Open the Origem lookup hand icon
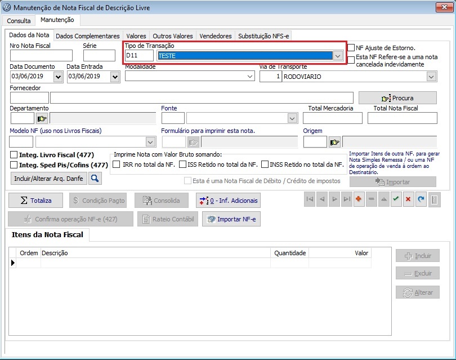The image size is (456, 360). tap(335, 141)
